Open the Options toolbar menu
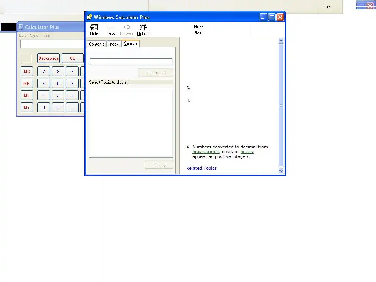 (144, 30)
